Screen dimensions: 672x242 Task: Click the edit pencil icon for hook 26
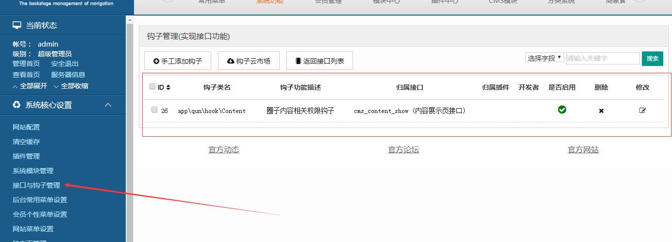pyautogui.click(x=642, y=110)
